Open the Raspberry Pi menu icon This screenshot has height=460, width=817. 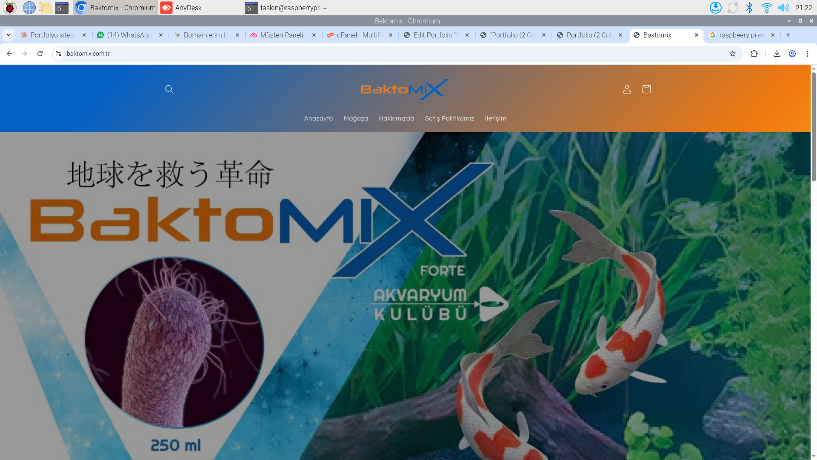9,8
